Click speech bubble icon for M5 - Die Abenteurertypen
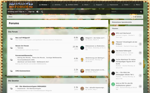 point(11,89)
